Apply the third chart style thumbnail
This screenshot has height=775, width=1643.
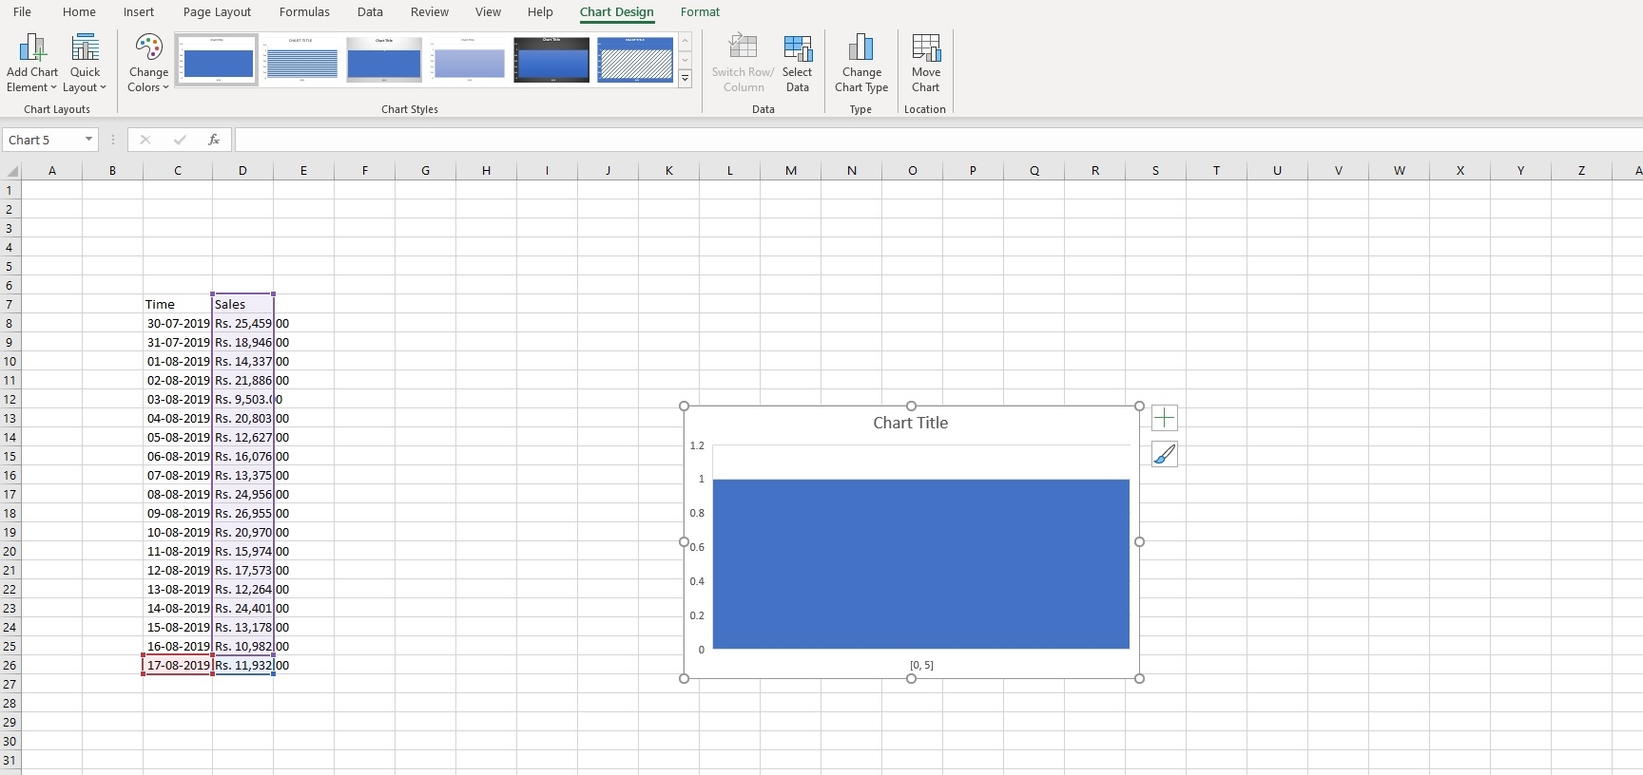pyautogui.click(x=384, y=60)
